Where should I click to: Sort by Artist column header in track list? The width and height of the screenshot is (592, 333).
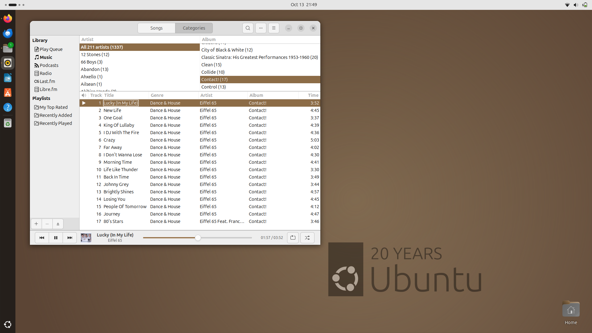[x=223, y=95]
